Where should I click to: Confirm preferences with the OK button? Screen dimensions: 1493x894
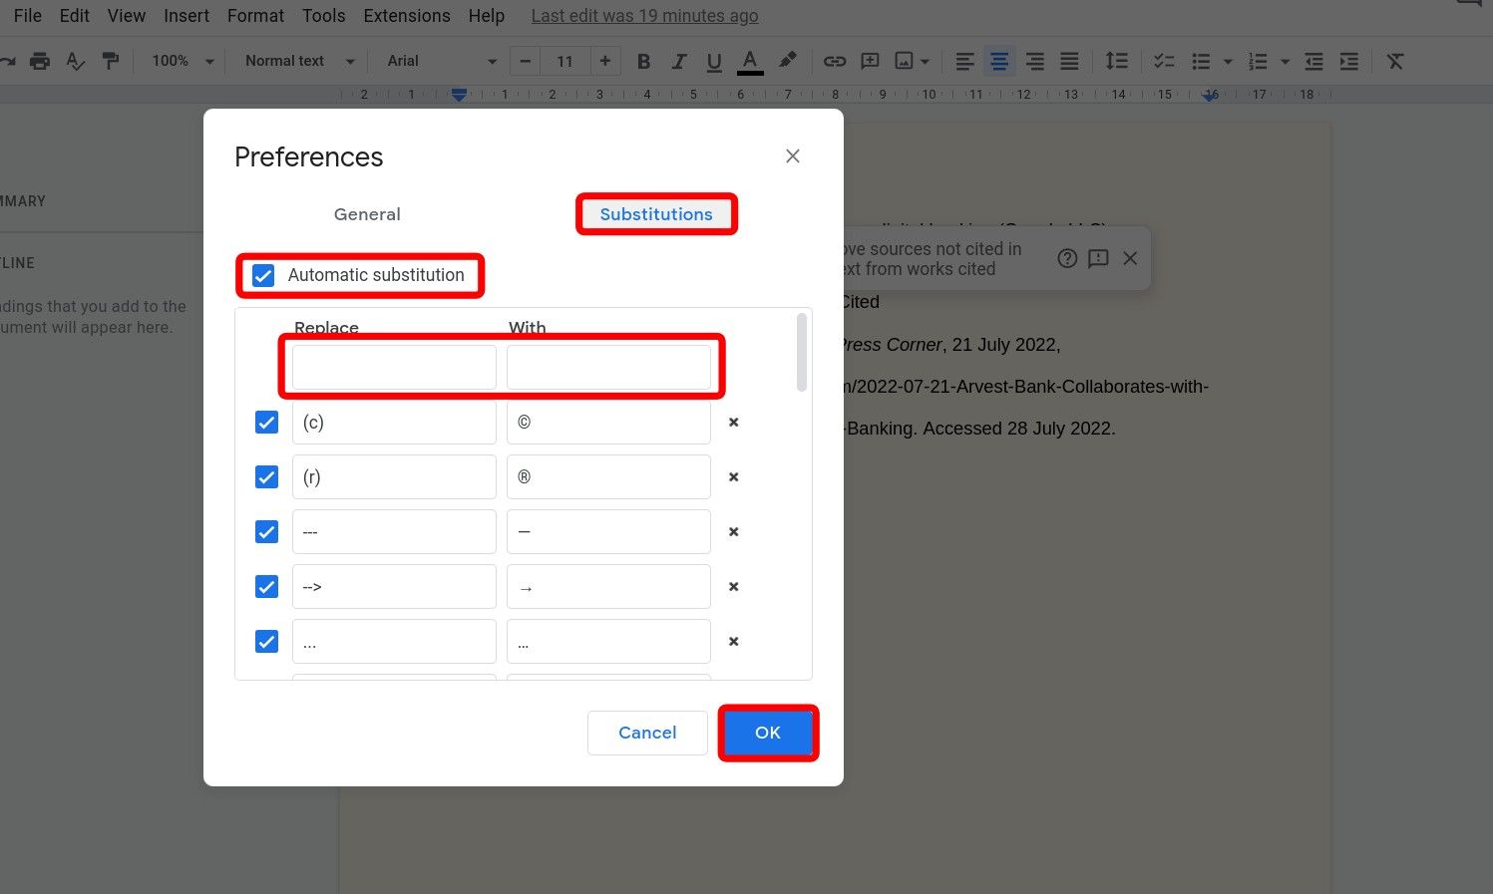coord(767,733)
